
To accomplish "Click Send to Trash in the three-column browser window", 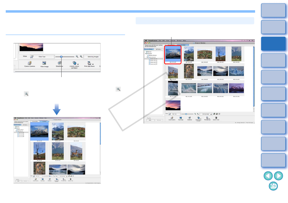I will point(71,180).
